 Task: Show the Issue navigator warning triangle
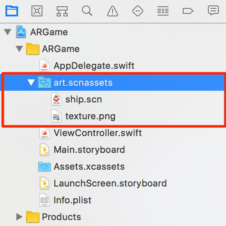coord(113,11)
